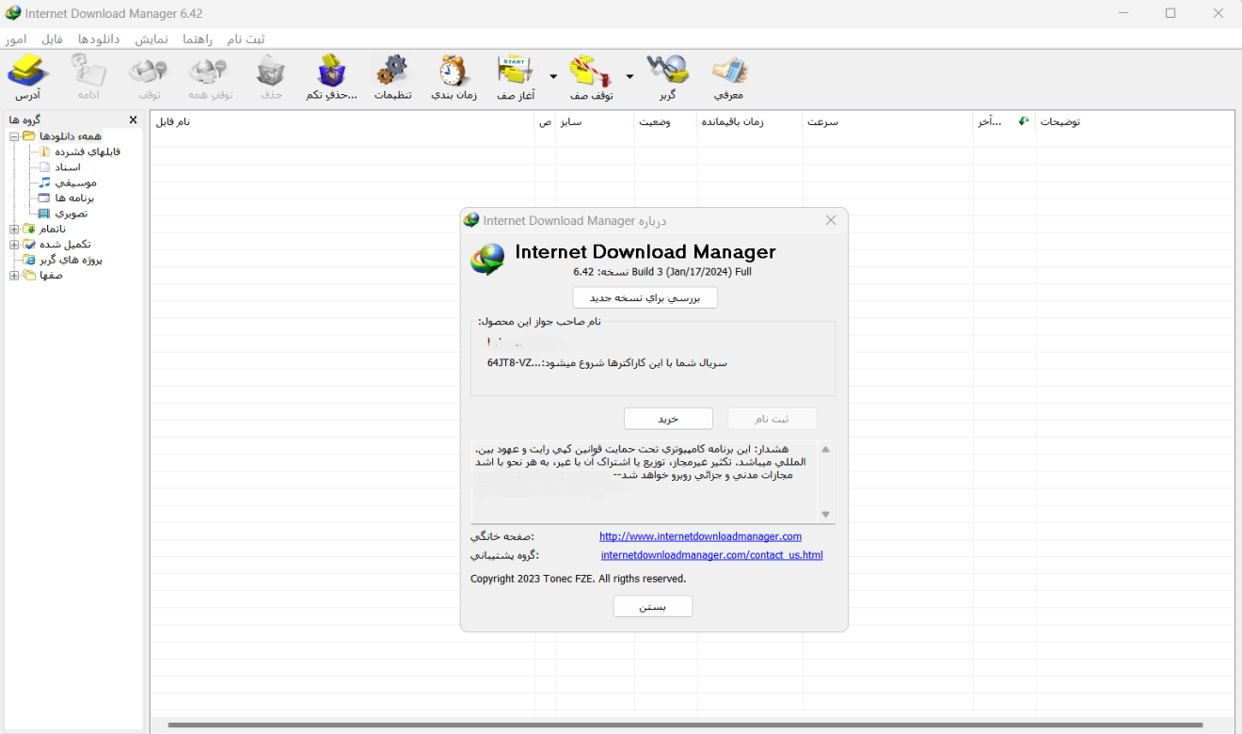Sort by نام فایل (File Name) column header
1242x734 pixels.
342,121
